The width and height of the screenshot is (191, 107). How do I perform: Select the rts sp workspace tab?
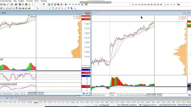pyautogui.click(x=24, y=102)
